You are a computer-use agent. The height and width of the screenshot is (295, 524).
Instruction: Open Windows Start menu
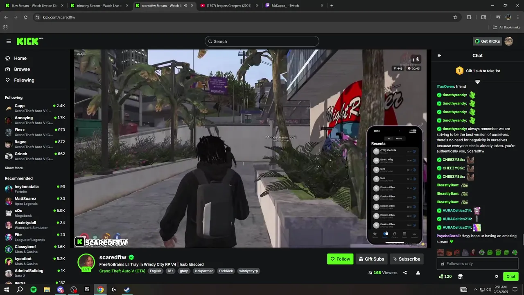(x=7, y=290)
